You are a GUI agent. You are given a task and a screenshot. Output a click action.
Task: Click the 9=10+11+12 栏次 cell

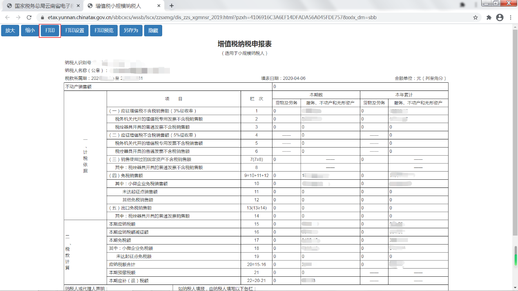click(257, 176)
